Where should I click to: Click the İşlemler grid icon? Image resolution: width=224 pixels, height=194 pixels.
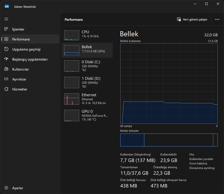tap(6, 29)
